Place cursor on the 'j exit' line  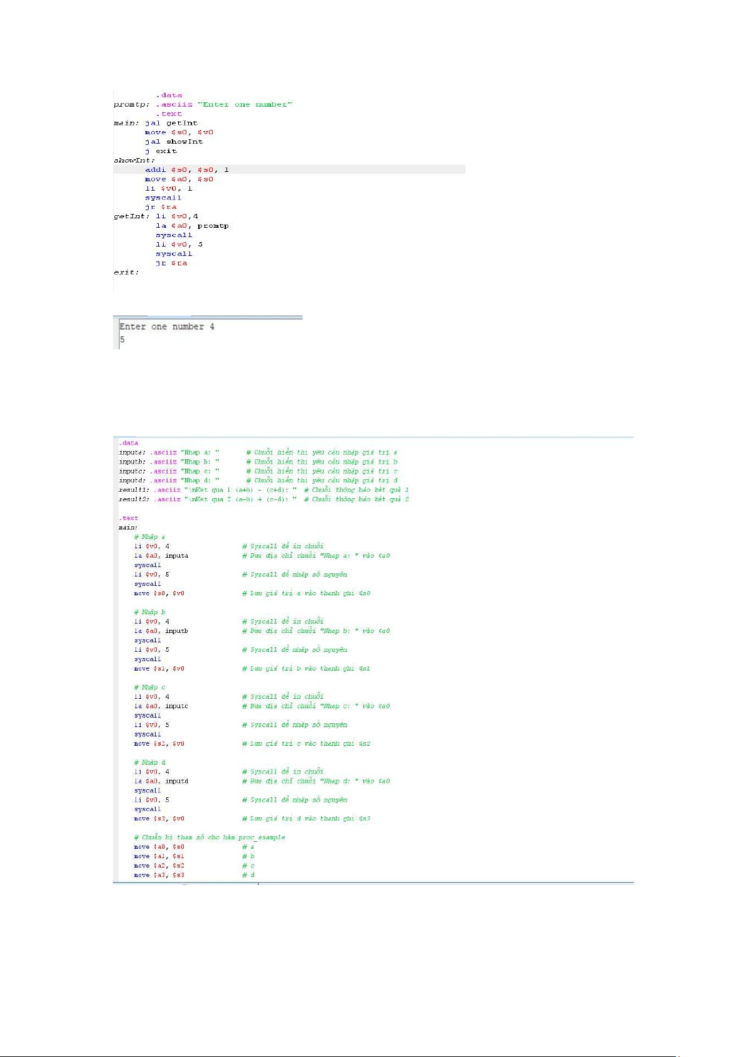click(161, 151)
